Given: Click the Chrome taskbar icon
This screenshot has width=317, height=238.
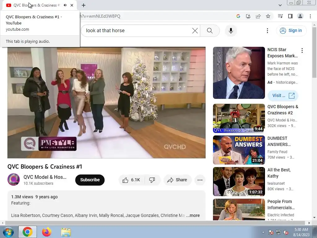Looking at the screenshot, I should coord(28,232).
